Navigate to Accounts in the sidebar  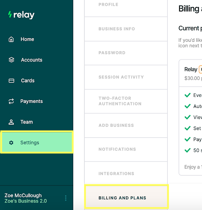[31, 60]
